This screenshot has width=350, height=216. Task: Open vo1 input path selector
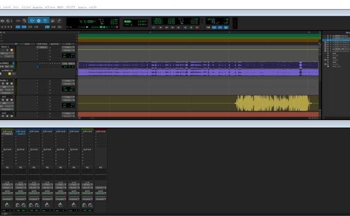pyautogui.click(x=68, y=97)
